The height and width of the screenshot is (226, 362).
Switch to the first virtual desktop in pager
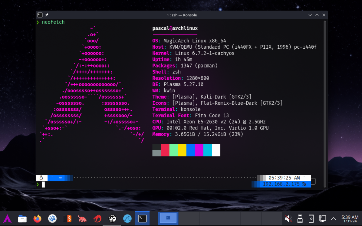click(x=168, y=218)
